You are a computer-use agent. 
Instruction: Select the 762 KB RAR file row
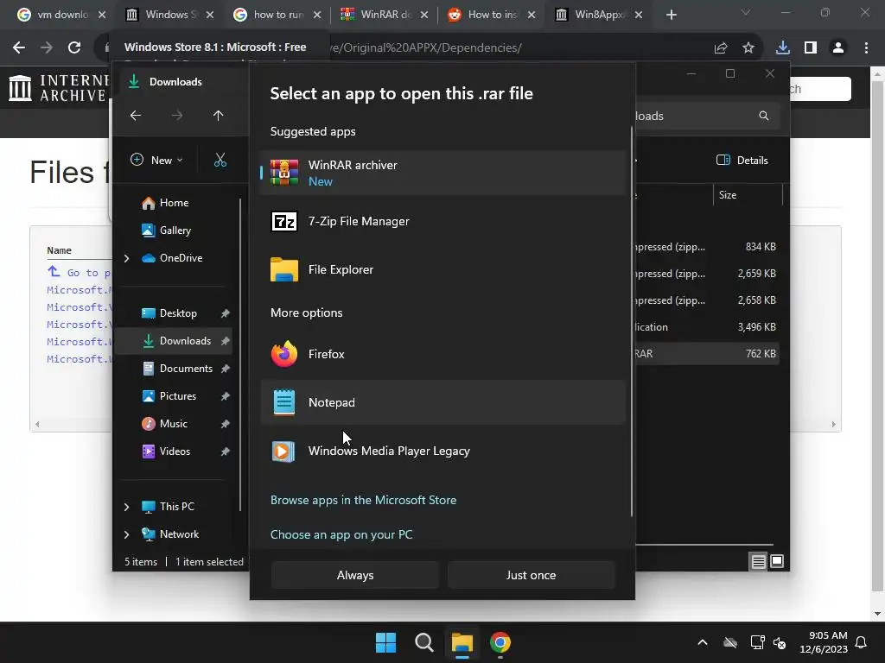pos(707,354)
